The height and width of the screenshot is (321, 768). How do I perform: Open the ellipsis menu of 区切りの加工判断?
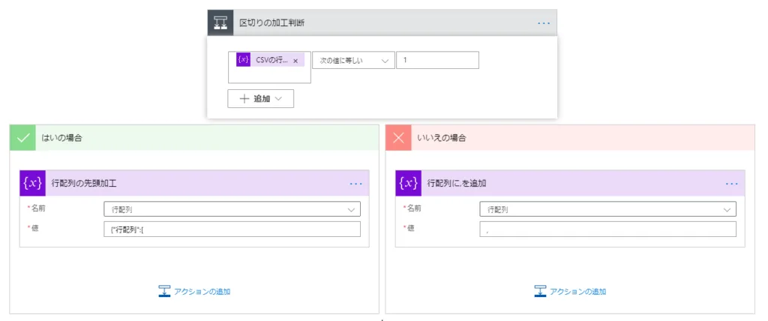(544, 23)
